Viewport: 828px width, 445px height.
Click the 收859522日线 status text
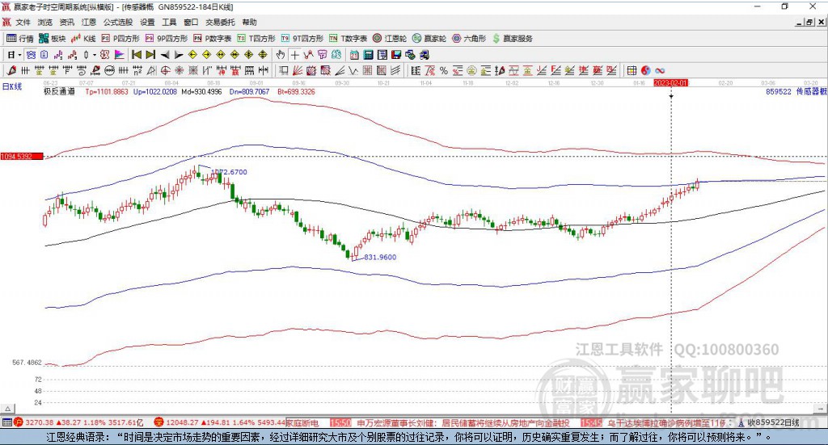pyautogui.click(x=773, y=423)
